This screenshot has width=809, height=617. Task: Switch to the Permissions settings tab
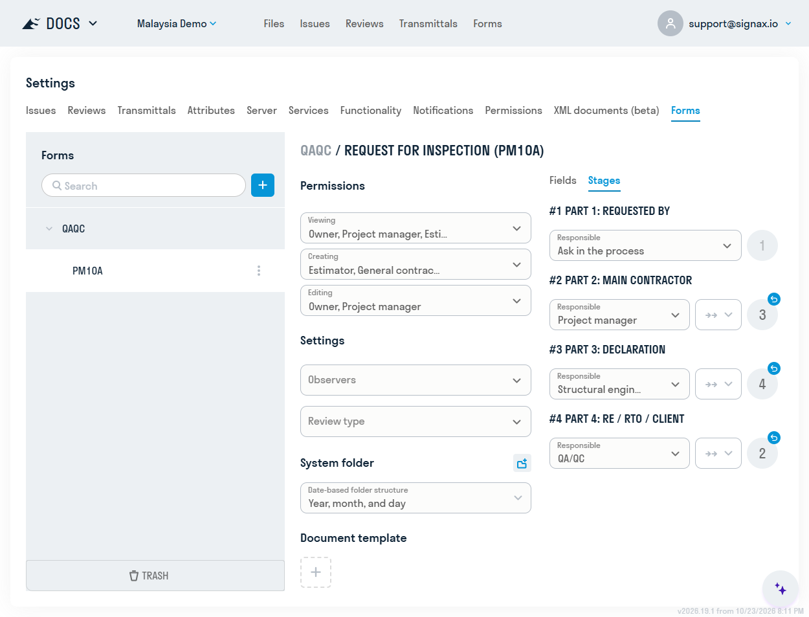click(513, 110)
